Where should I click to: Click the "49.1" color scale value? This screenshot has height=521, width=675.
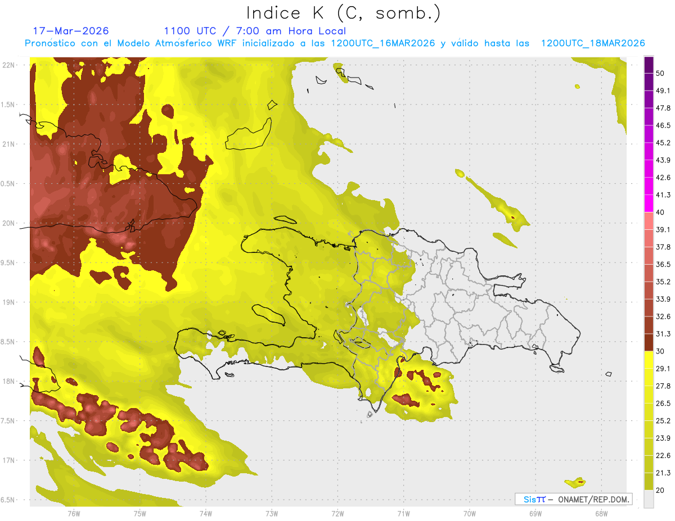coord(663,90)
